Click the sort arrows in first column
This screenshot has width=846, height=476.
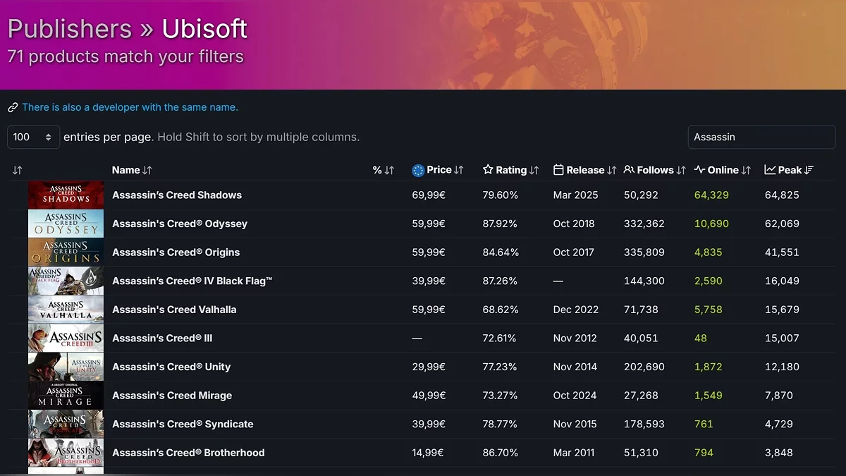(x=18, y=170)
